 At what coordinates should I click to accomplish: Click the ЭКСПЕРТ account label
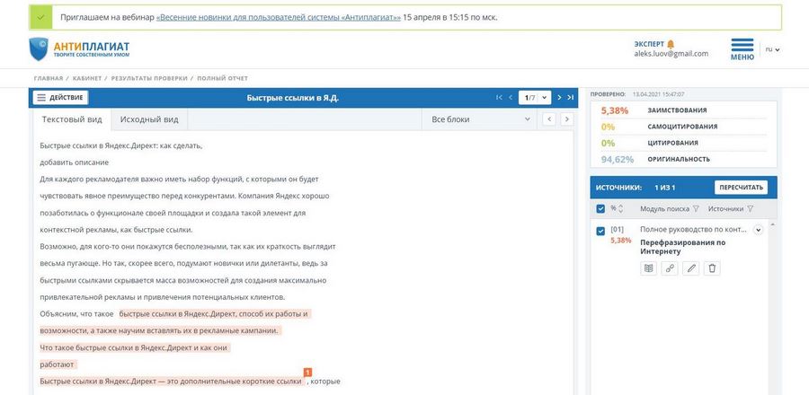tap(649, 44)
